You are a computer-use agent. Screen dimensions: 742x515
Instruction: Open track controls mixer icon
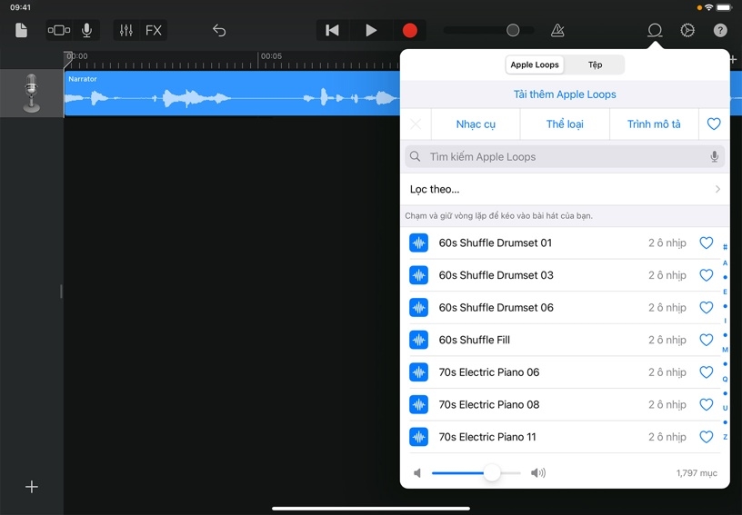point(126,31)
